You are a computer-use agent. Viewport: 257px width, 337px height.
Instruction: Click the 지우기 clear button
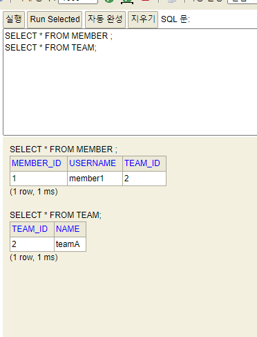coord(143,19)
